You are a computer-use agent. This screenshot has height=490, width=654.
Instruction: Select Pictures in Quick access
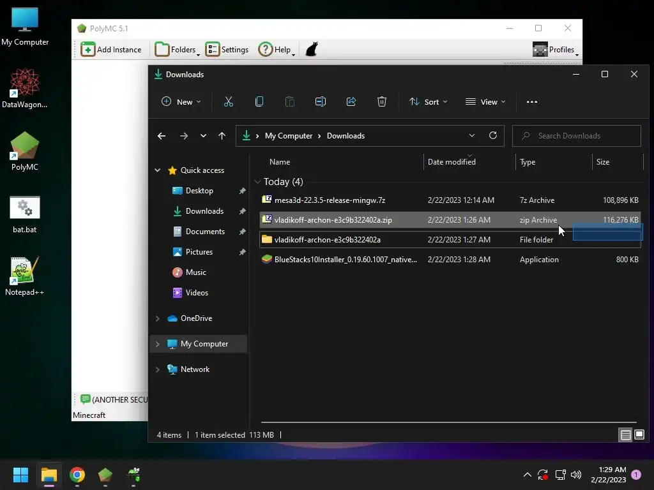[x=199, y=251]
